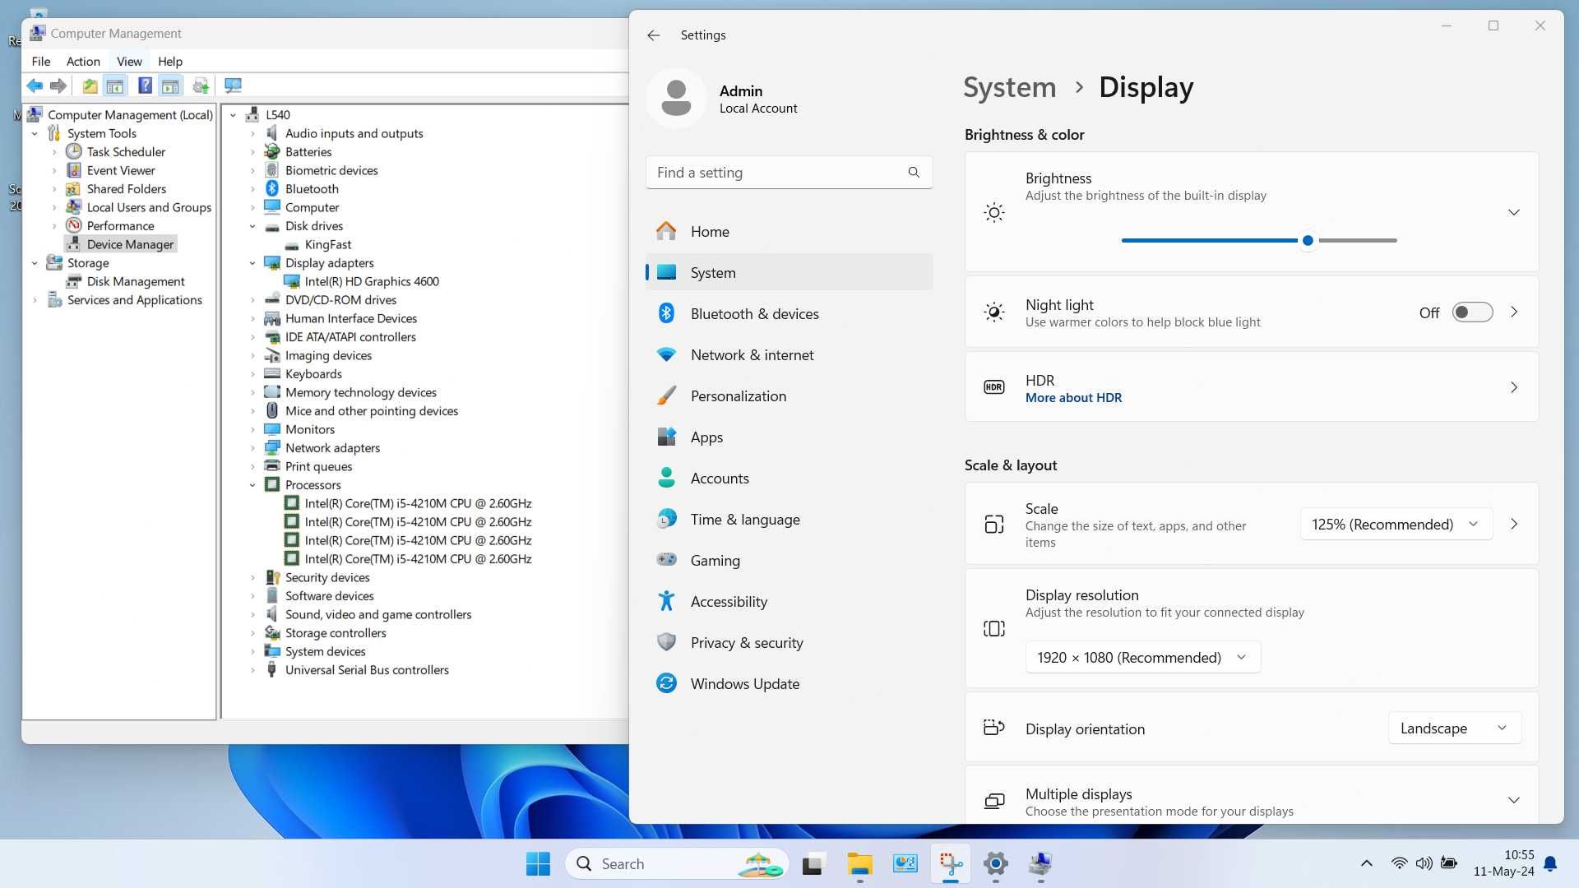Open the File menu in Computer Management
Screen dimensions: 1579x888
tap(40, 61)
